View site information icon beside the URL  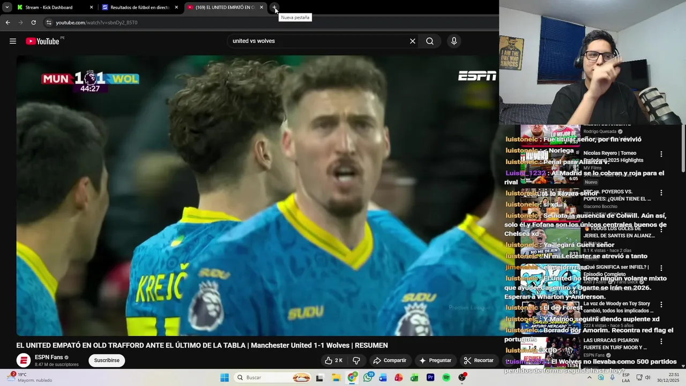(x=49, y=23)
